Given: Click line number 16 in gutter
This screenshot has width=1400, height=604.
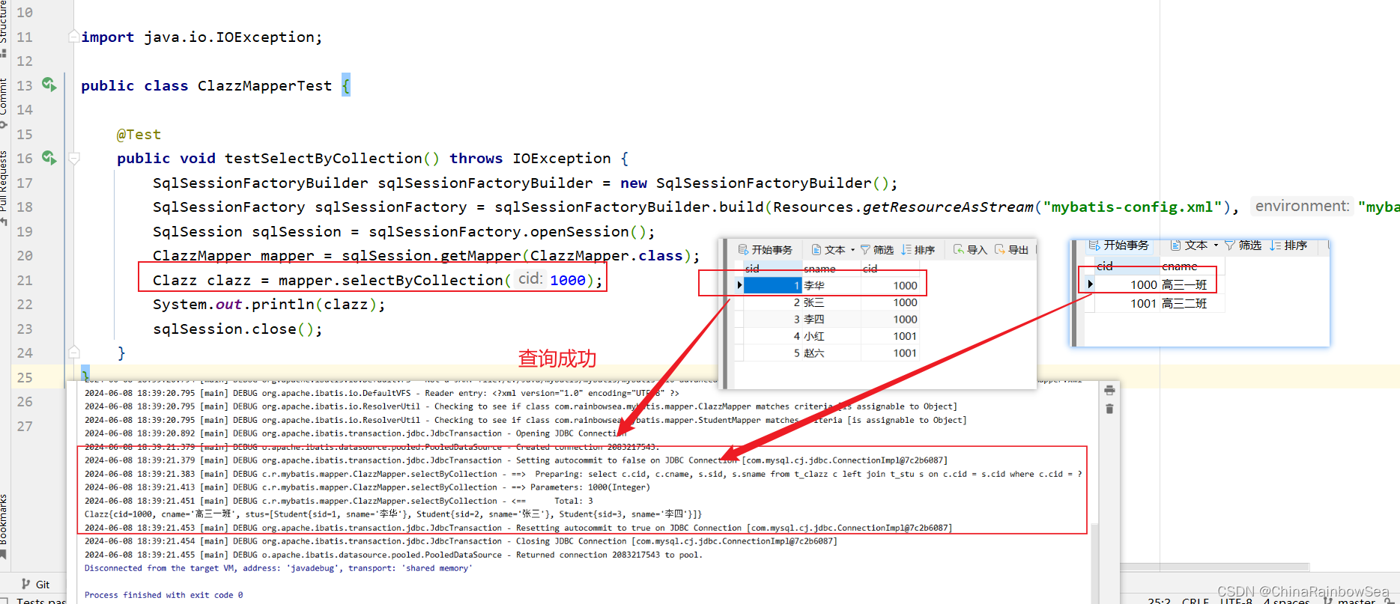Looking at the screenshot, I should (x=25, y=158).
